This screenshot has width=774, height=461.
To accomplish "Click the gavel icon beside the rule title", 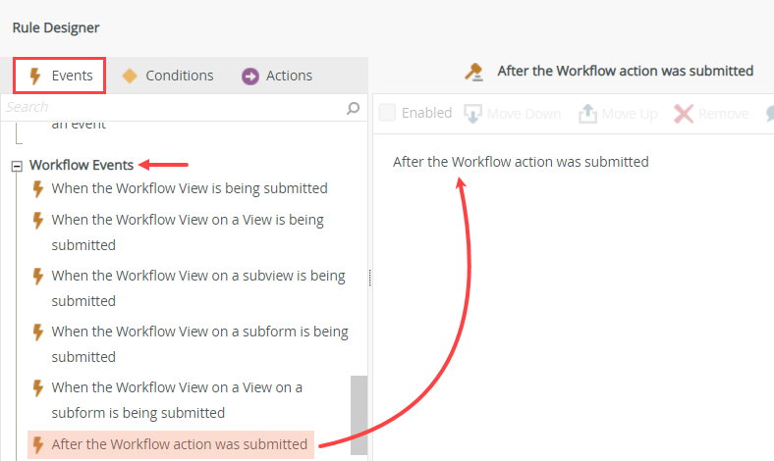I will coord(474,71).
